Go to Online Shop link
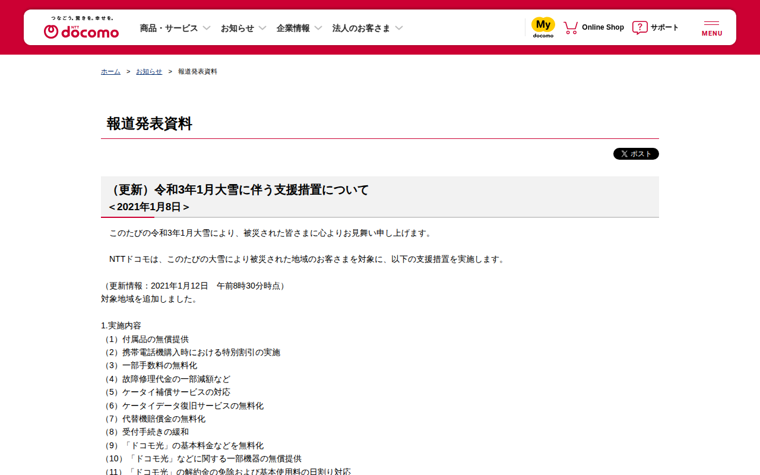 pyautogui.click(x=603, y=27)
